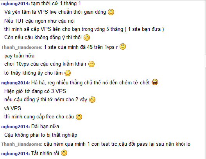
Task: Click smiley emoji after "ném cho 2 vậy"
Action: tap(92, 100)
